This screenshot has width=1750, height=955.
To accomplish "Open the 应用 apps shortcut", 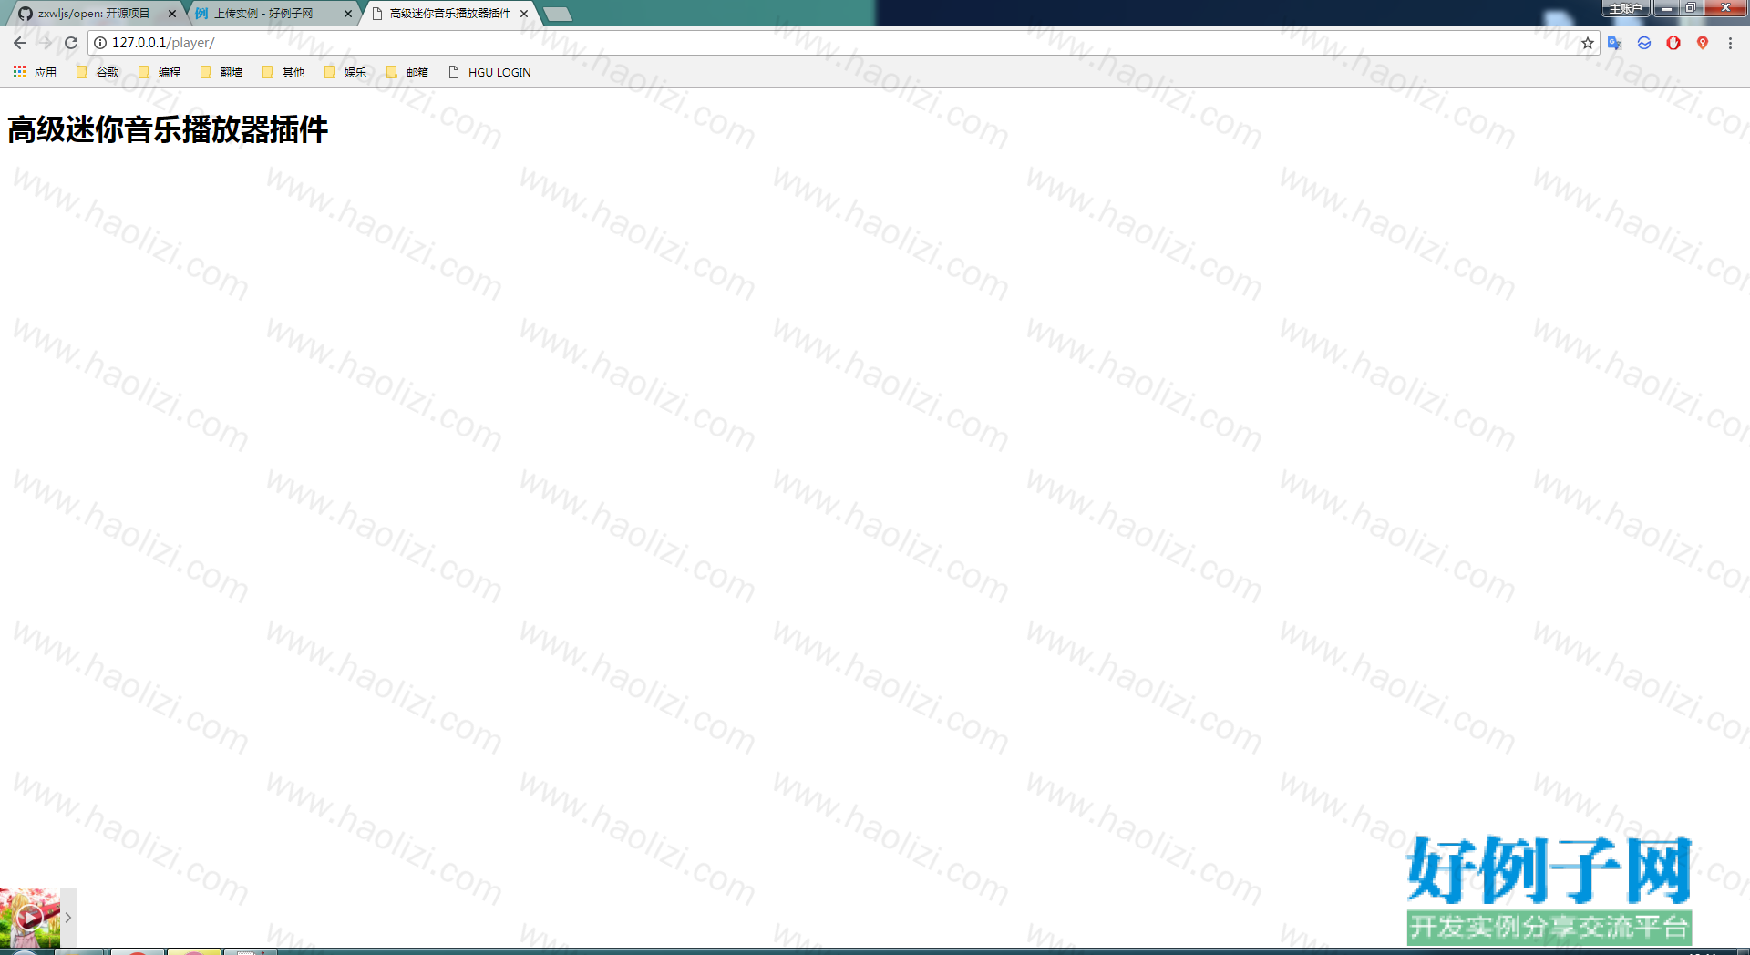I will pyautogui.click(x=35, y=72).
